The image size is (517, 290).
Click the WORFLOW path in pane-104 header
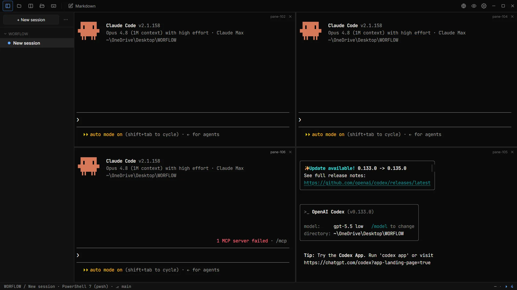click(x=363, y=40)
